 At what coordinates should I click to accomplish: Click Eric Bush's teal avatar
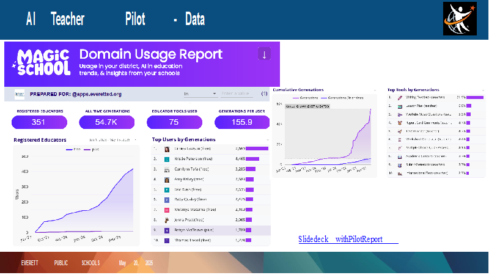(167, 189)
